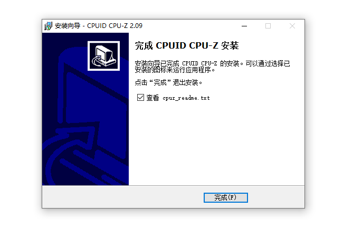
Task: Close the CPU-Z setup wizard window
Action: (x=292, y=26)
